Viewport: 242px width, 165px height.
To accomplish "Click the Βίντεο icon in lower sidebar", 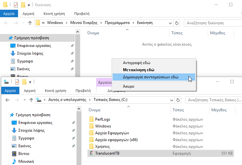I will pos(14,154).
